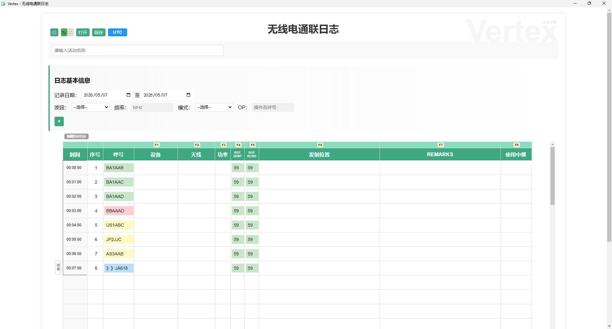Click the green plus add button
612x329 pixels.
click(59, 121)
